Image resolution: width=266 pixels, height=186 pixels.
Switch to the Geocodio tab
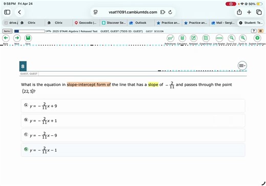[86, 23]
